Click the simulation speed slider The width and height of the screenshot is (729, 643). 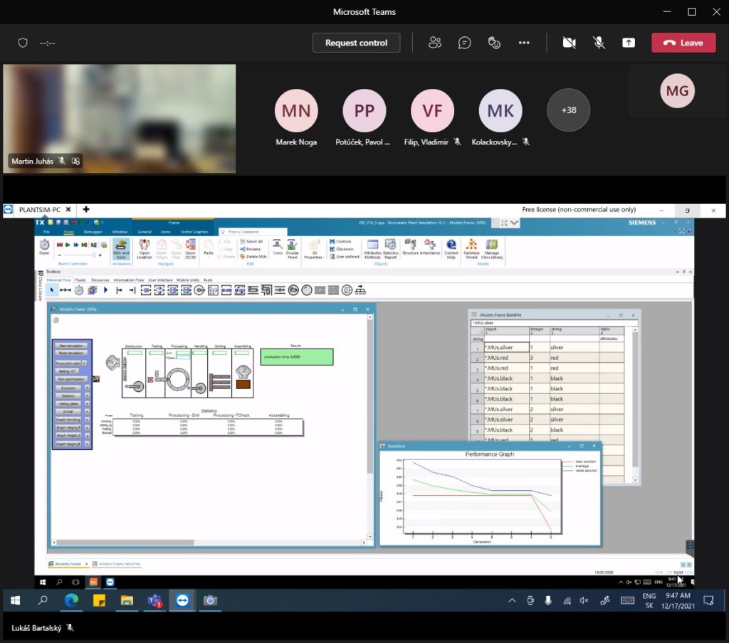[78, 255]
